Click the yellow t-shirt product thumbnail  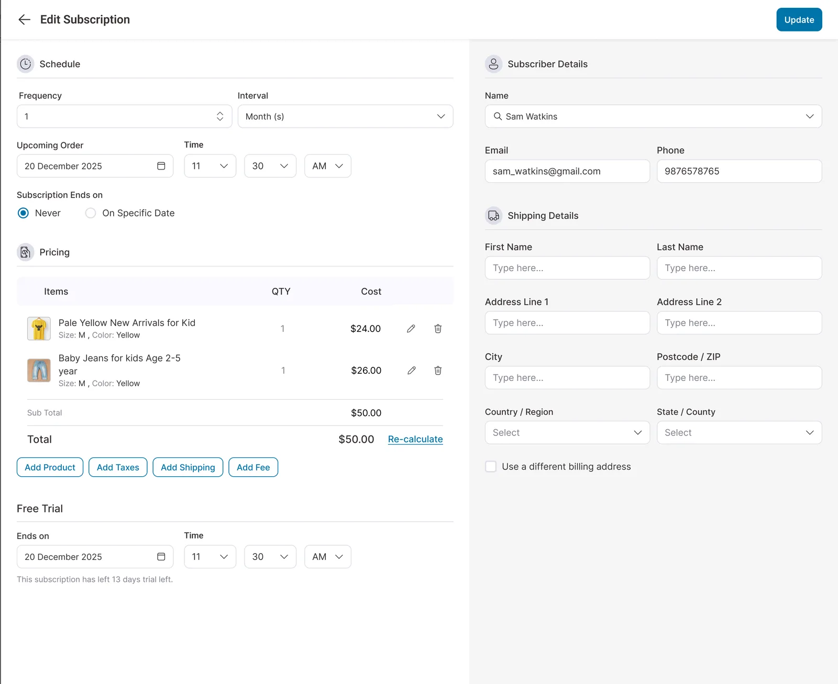(x=39, y=329)
